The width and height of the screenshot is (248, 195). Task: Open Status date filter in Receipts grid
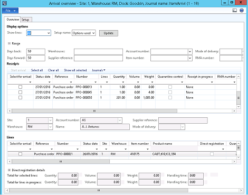pos(49,82)
